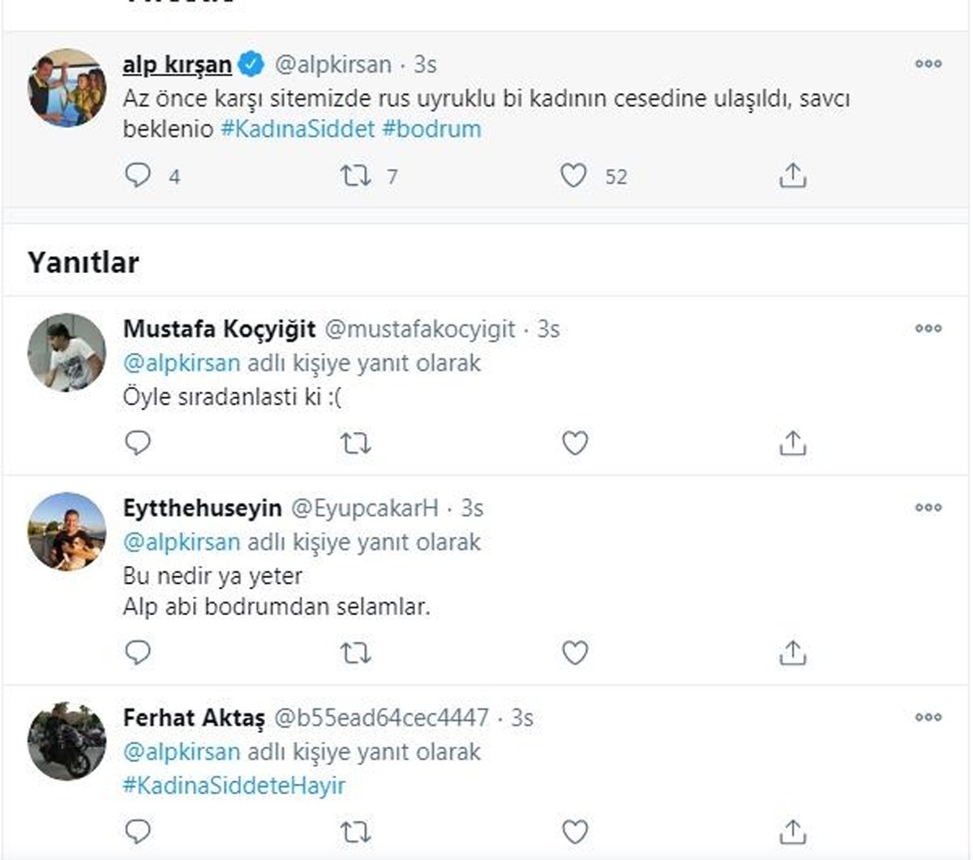Share alp kırşan's main tweet
This screenshot has height=860, width=973.
coord(792,176)
